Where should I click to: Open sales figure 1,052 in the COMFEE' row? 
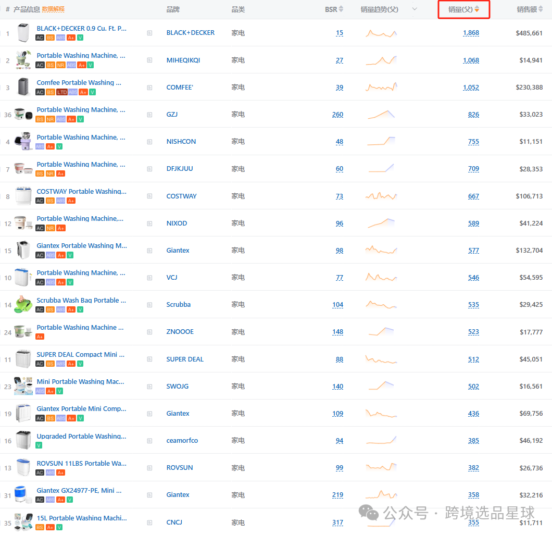pos(471,88)
